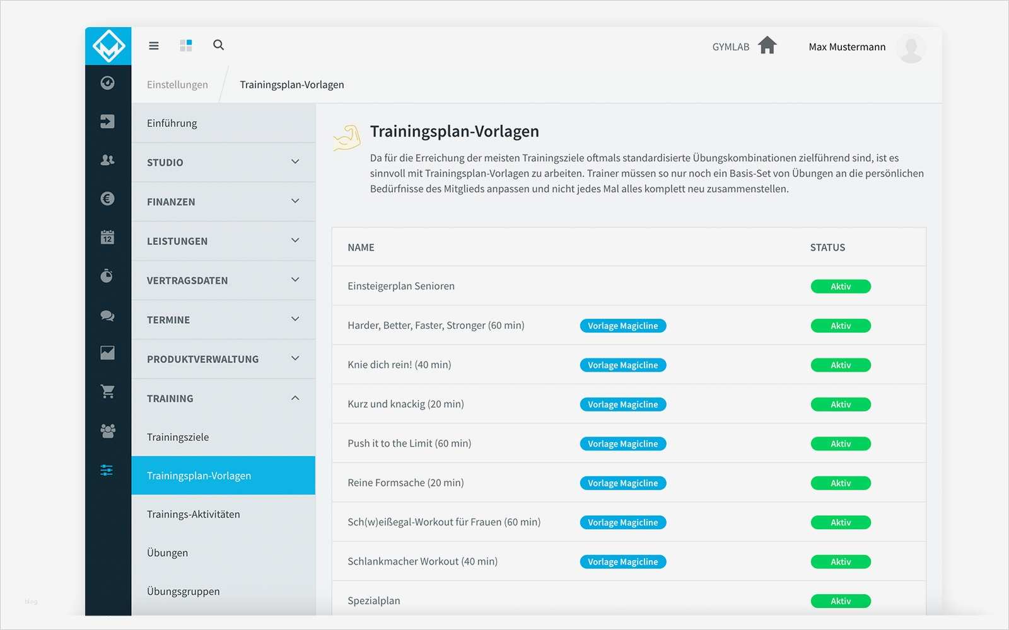Select the check-in arrow icon in sidebar
Image resolution: width=1009 pixels, height=630 pixels.
click(x=107, y=122)
